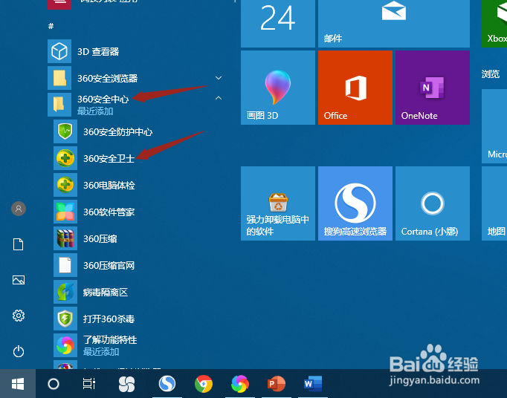Open Settings gear in Start sidebar
Image resolution: width=507 pixels, height=398 pixels.
tap(19, 316)
